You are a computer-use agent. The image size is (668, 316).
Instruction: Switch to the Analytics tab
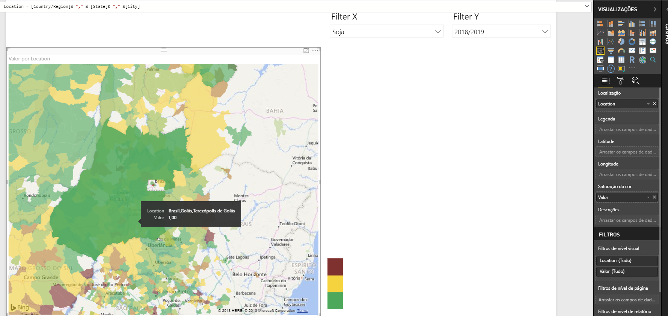635,81
